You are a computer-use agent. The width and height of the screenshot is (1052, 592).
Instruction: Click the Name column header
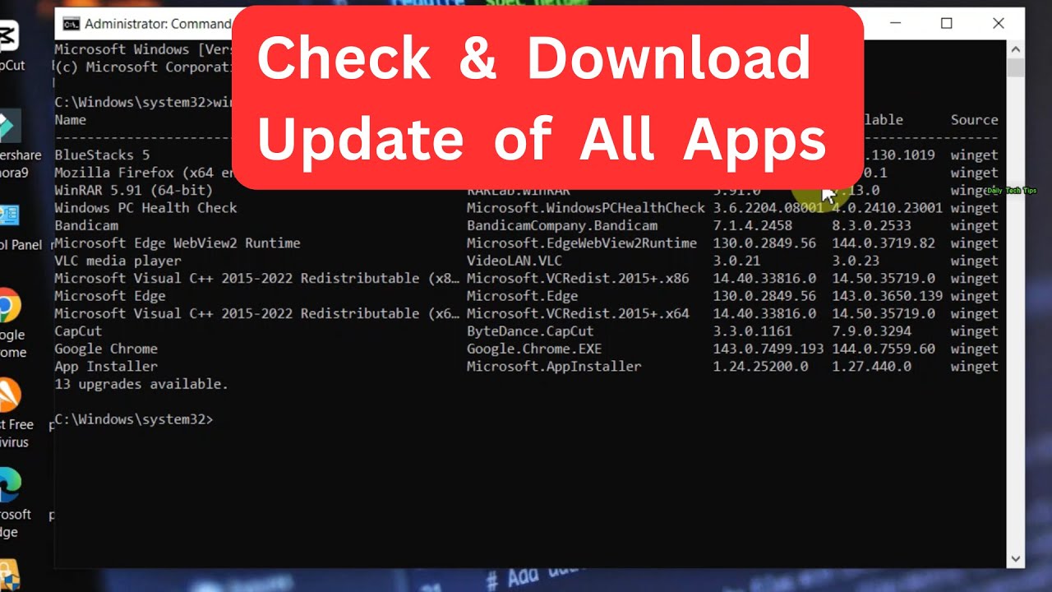[x=71, y=120]
